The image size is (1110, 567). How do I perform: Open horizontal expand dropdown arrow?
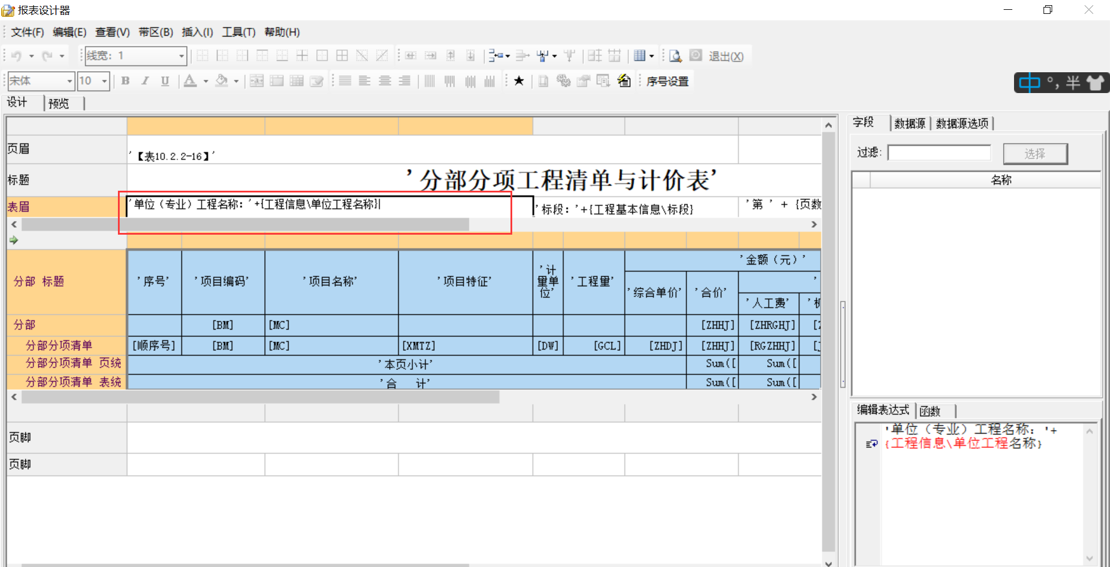point(508,56)
